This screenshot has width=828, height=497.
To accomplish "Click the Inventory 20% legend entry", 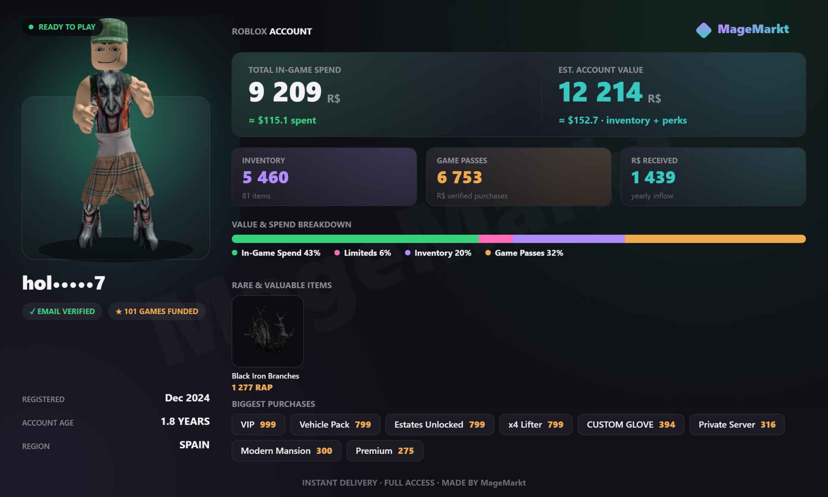I will [438, 253].
